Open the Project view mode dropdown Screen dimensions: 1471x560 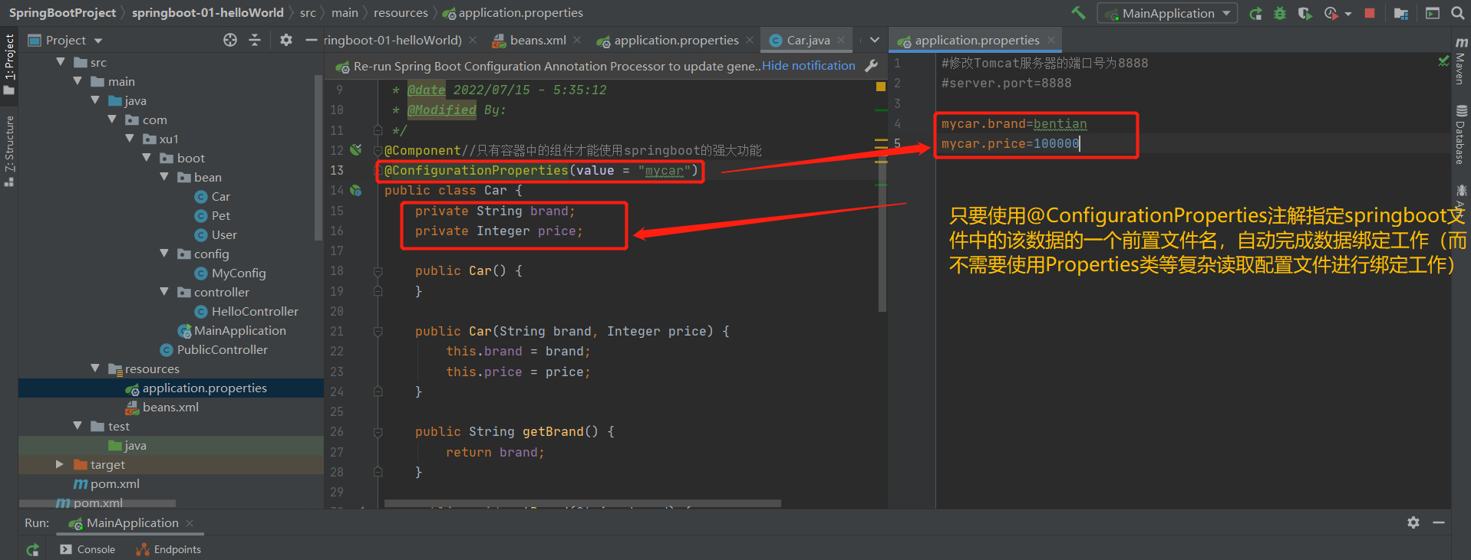point(97,41)
